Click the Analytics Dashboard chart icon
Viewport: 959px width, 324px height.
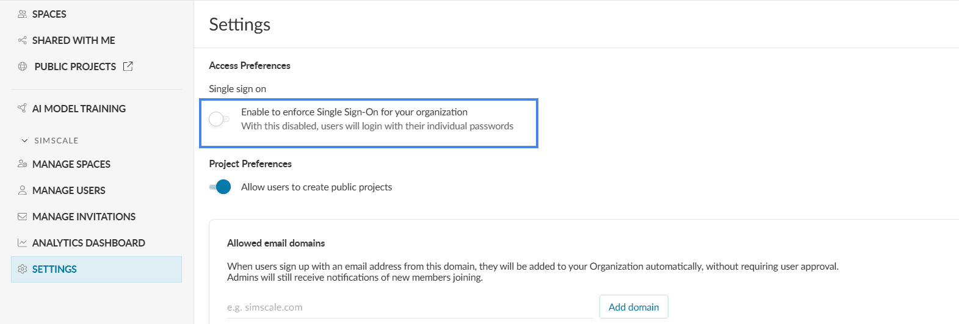pos(23,243)
